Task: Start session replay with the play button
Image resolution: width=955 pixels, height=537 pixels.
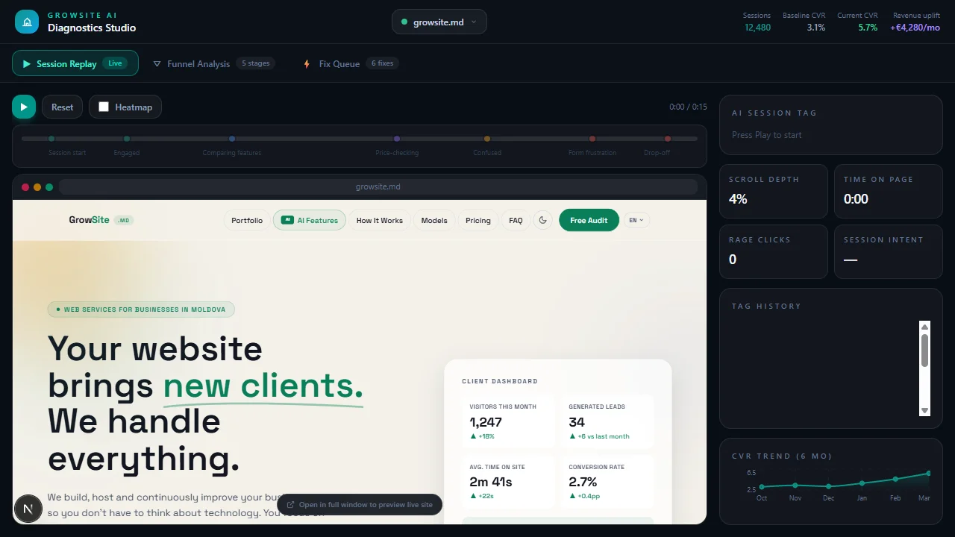Action: [24, 107]
